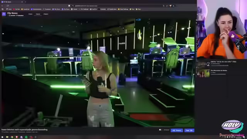Image resolution: width=247 pixels, height=139 pixels.
Task: Click the Previous clip button
Action: [x=177, y=131]
